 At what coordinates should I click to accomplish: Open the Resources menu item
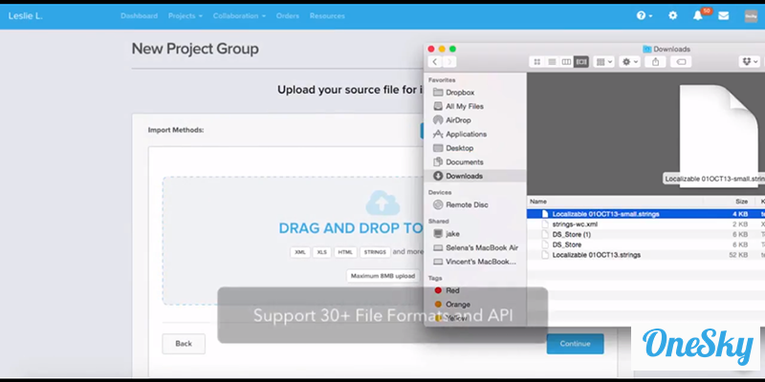tap(327, 16)
